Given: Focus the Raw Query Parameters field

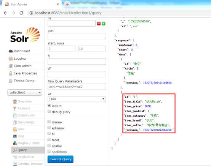Looking at the screenshot, I should (x=77, y=87).
